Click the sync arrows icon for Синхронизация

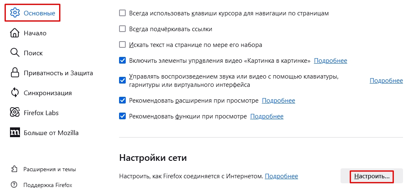coord(15,93)
